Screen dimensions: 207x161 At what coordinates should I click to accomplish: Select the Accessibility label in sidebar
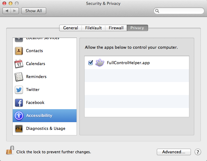(39, 116)
